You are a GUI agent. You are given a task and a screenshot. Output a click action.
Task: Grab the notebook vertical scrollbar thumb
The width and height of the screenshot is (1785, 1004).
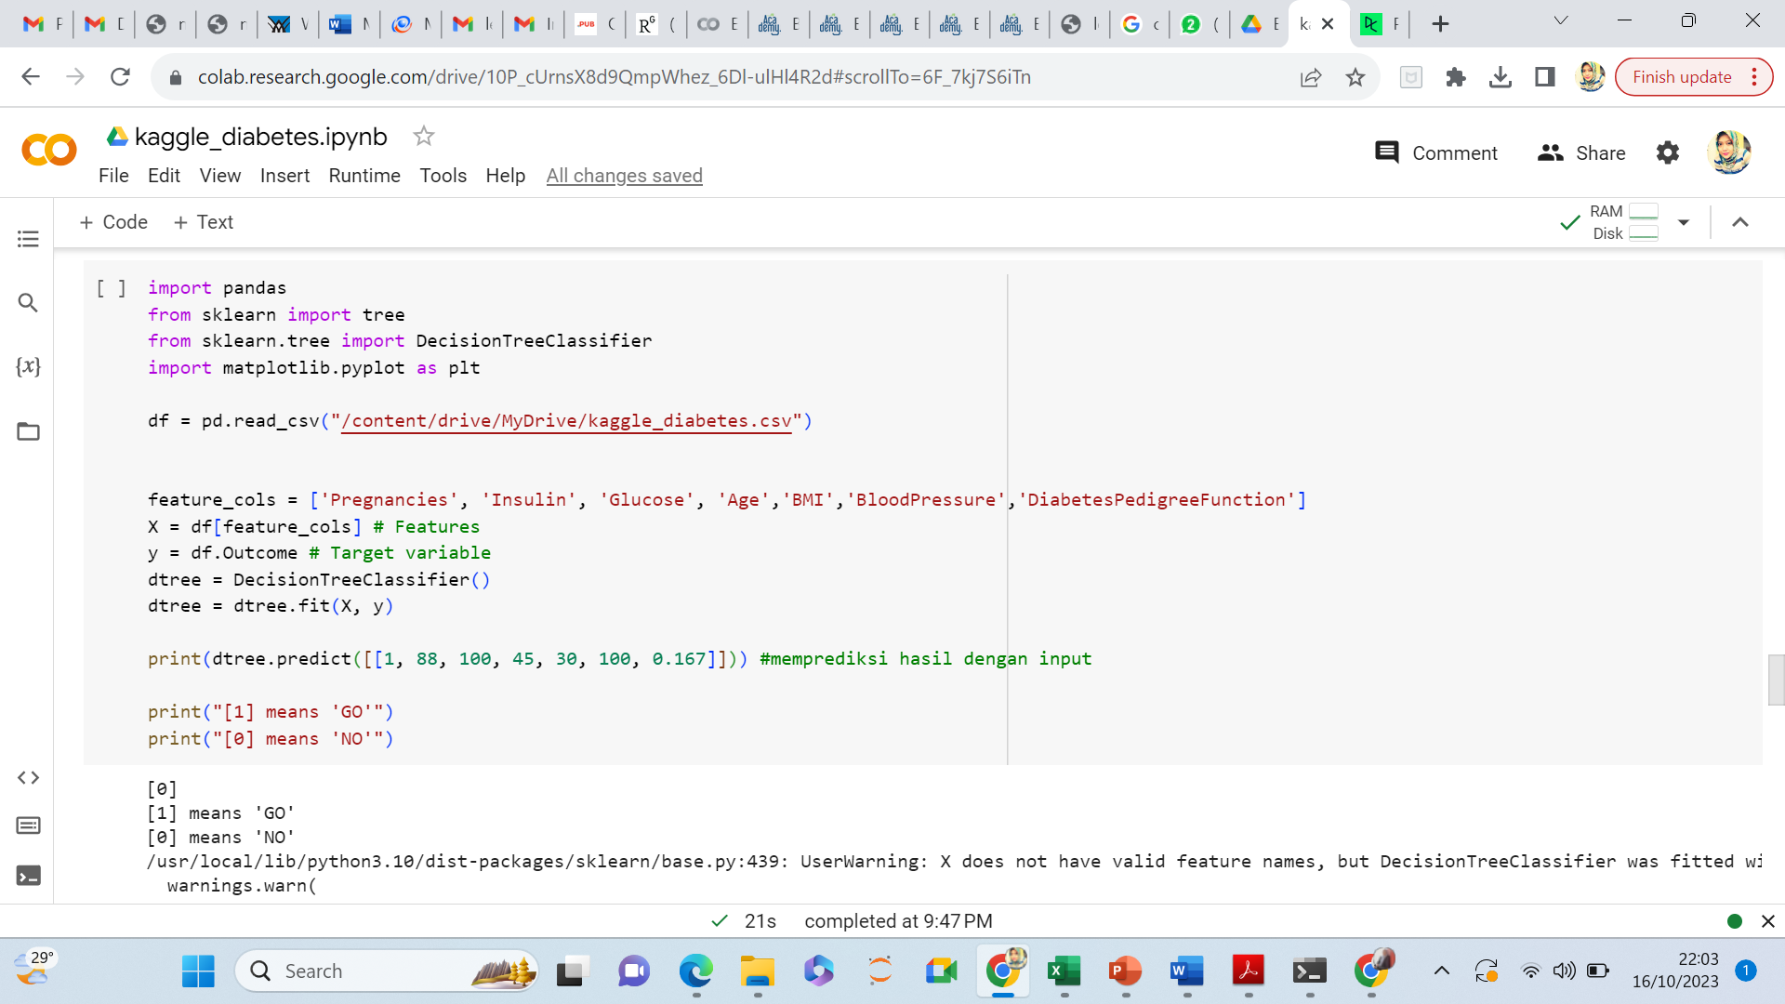(1776, 680)
